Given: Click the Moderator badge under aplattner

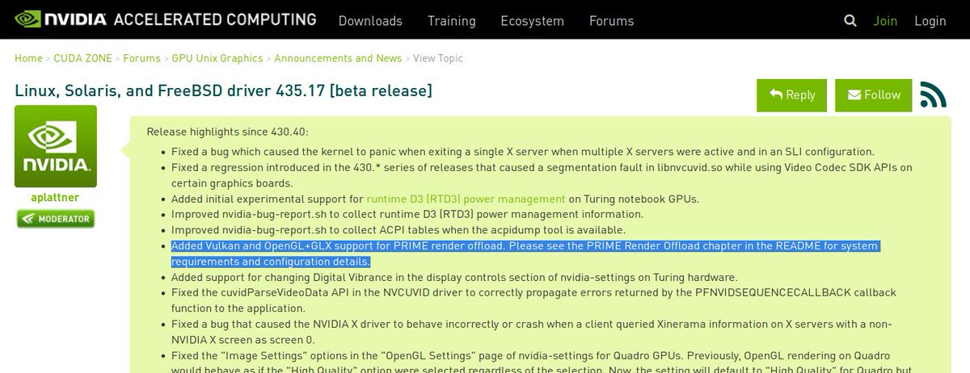Looking at the screenshot, I should coord(56,218).
